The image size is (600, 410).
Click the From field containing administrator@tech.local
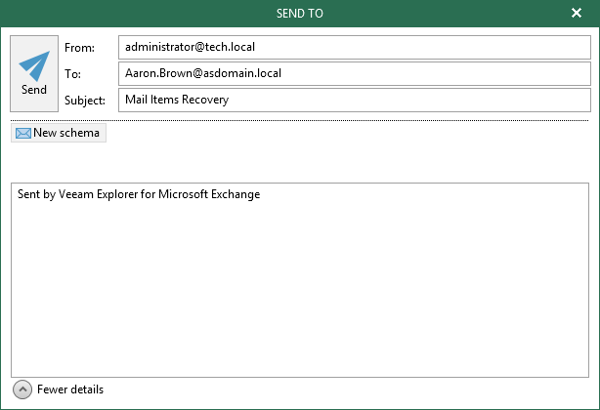pyautogui.click(x=355, y=48)
